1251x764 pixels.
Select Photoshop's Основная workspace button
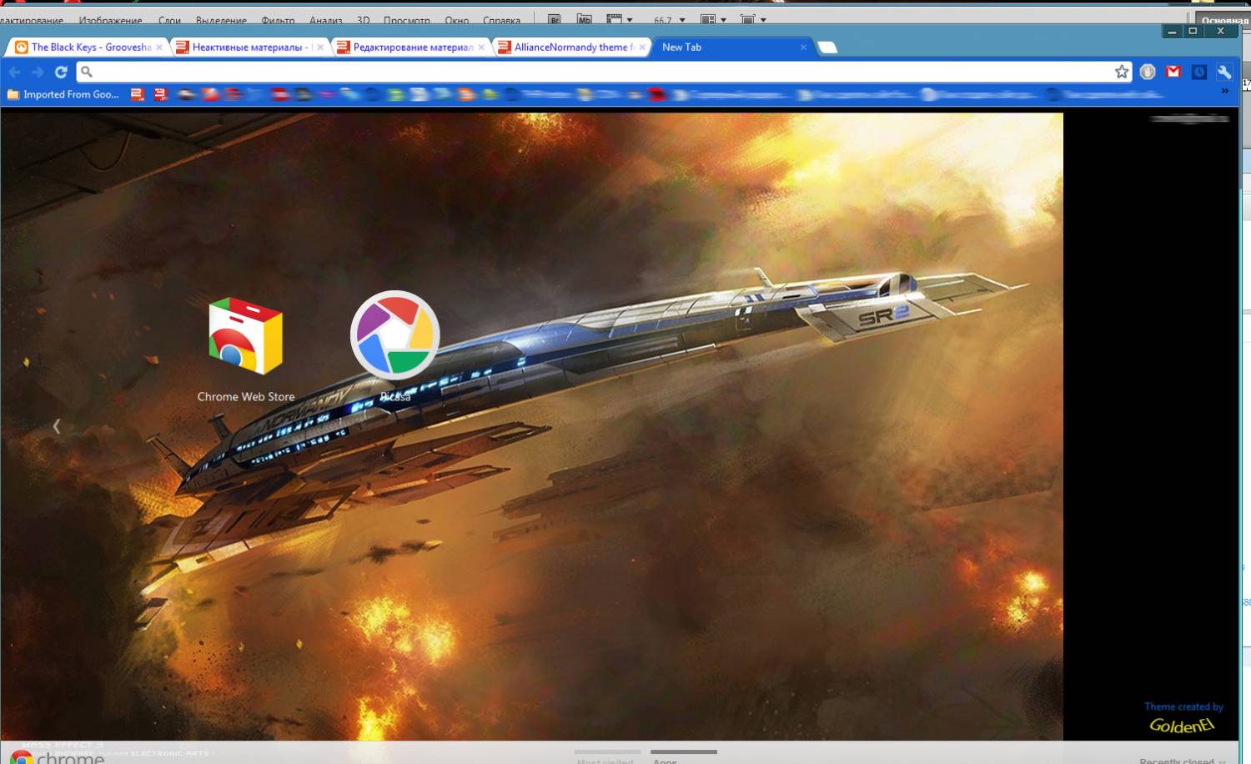click(x=1223, y=20)
